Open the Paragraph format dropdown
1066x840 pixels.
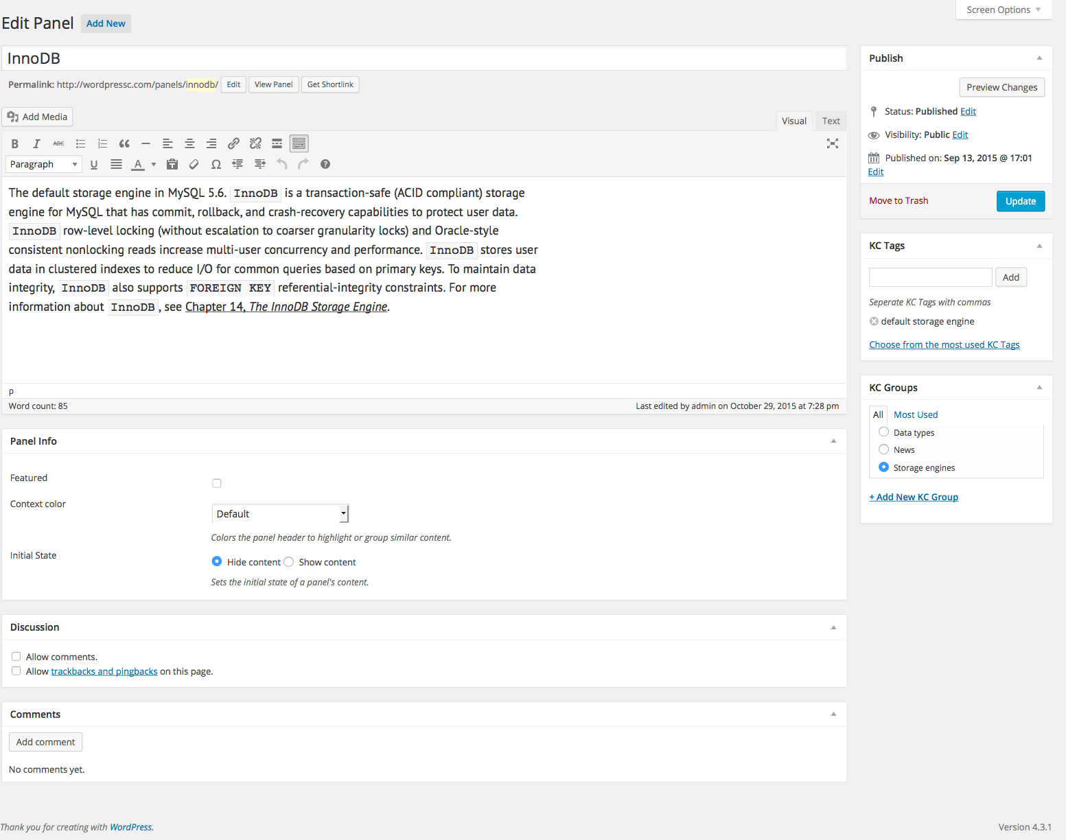coord(43,164)
